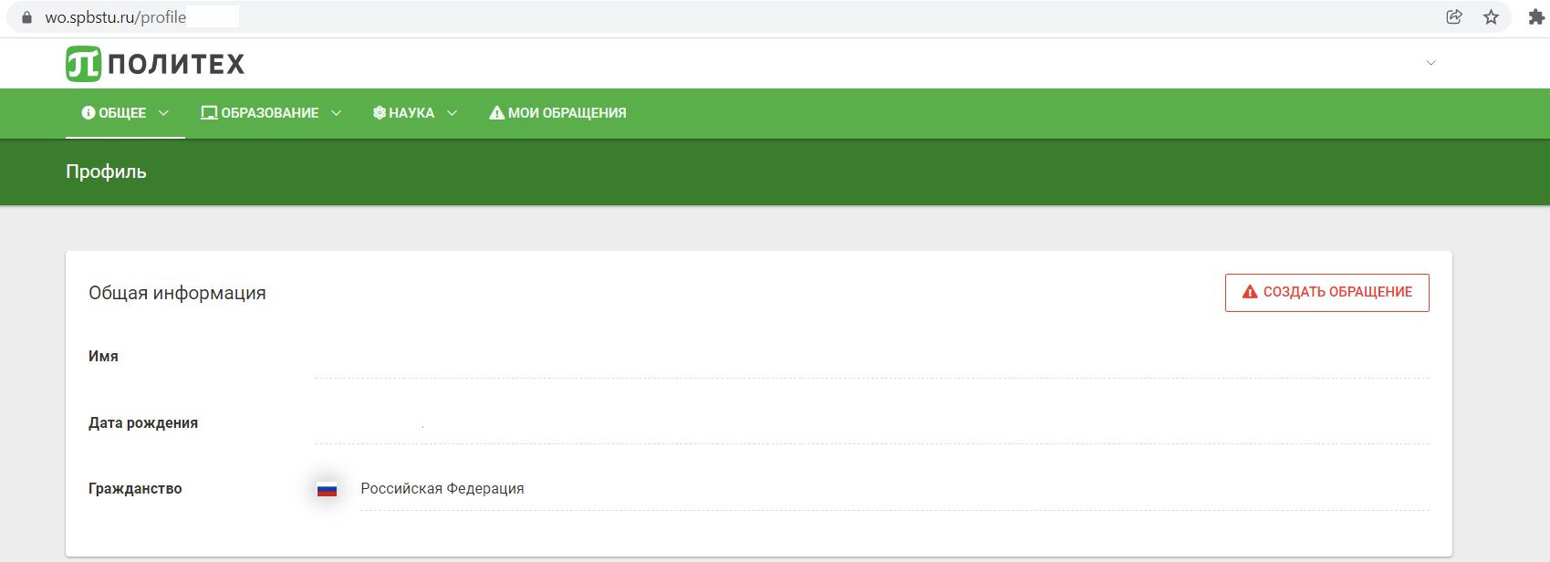Click the Политех pi logo icon

83,64
